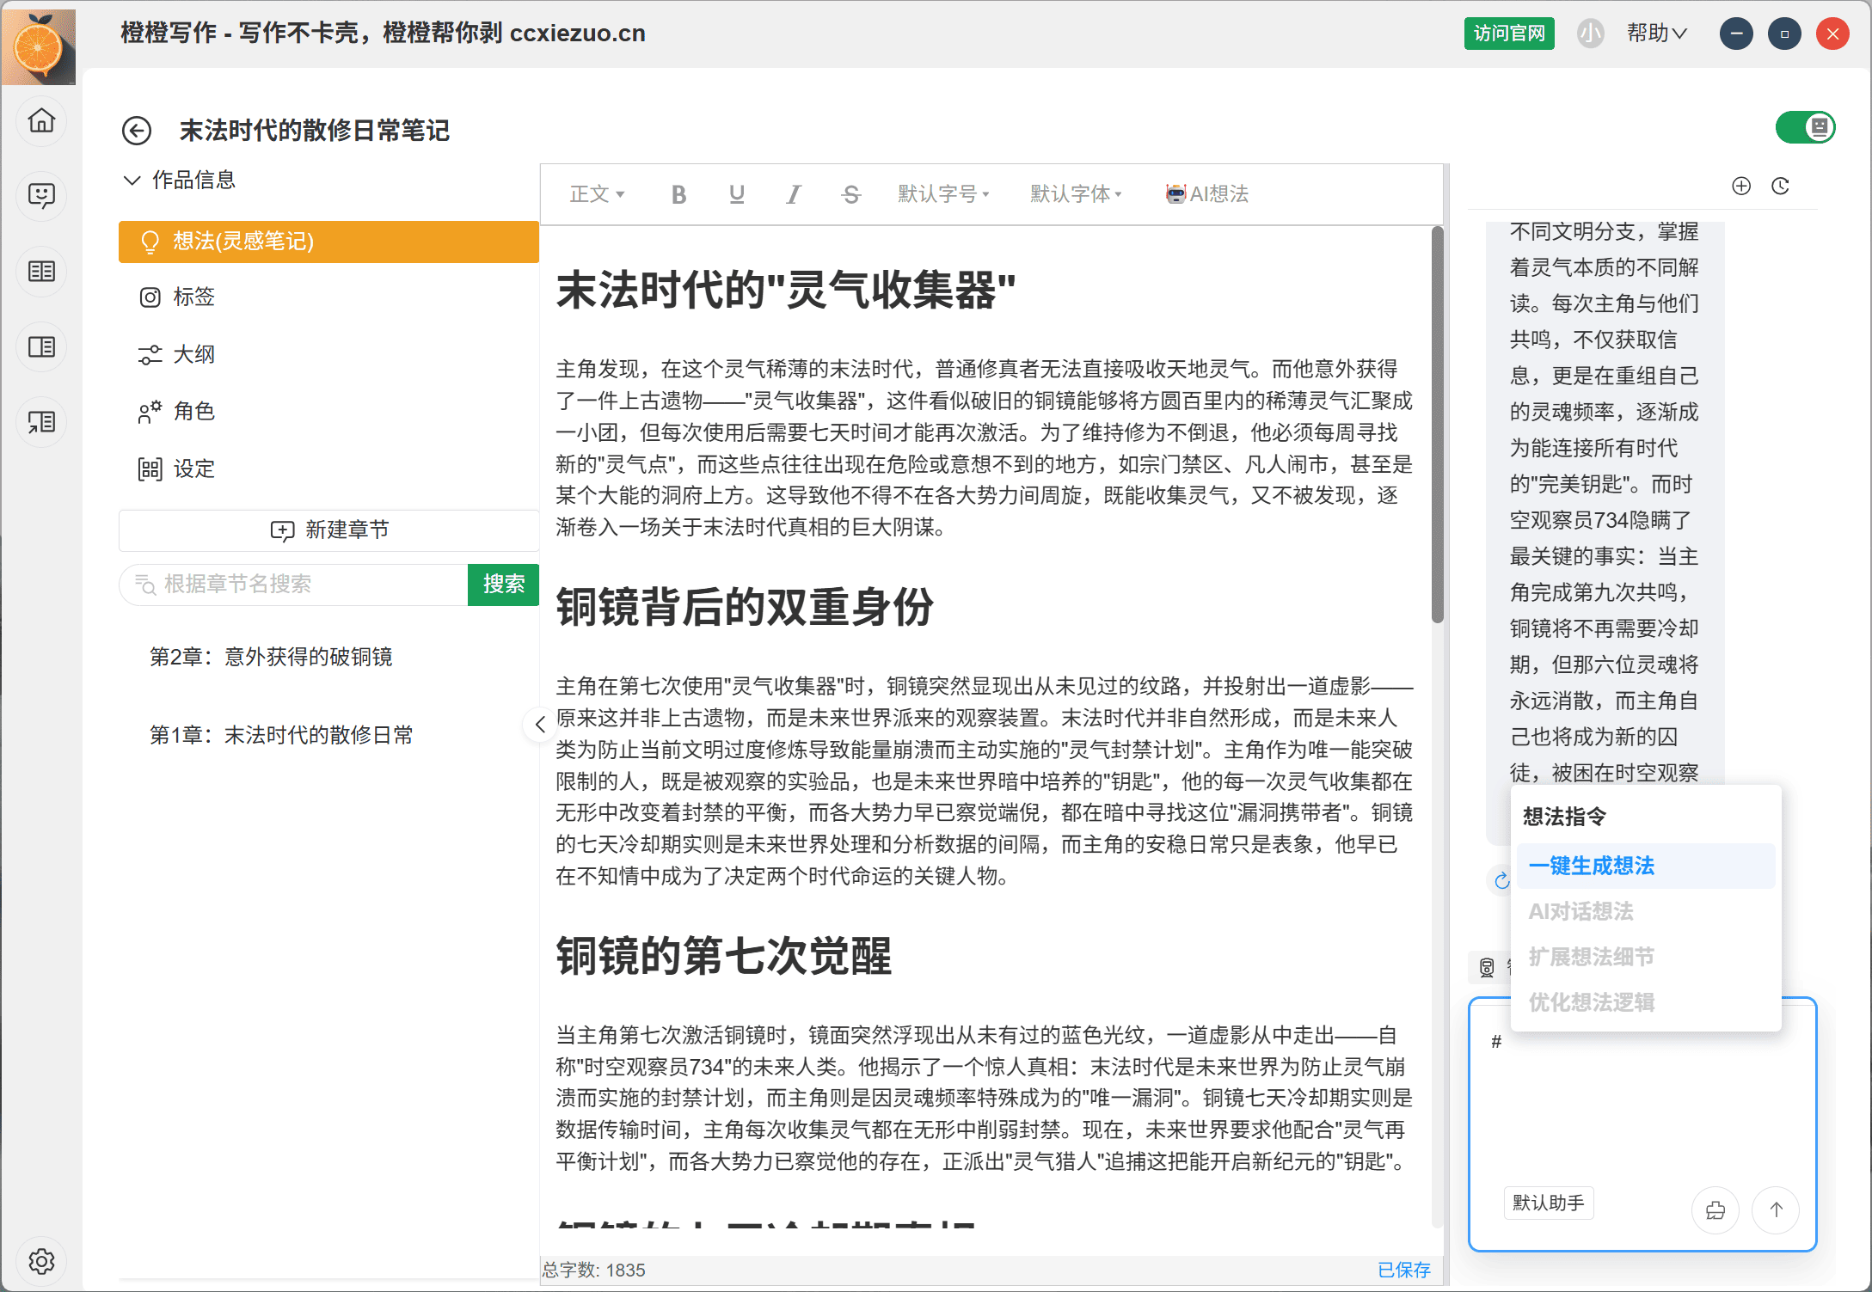Open the 默认字号 font size dropdown
Image resolution: width=1872 pixels, height=1292 pixels.
[943, 195]
